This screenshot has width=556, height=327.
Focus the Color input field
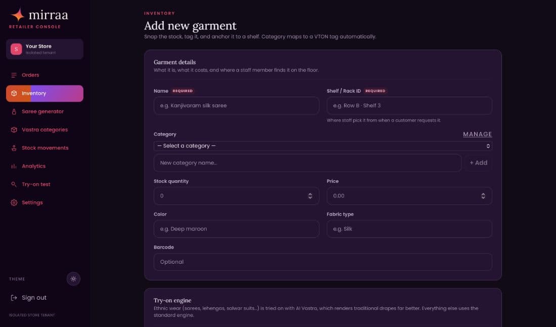click(236, 229)
